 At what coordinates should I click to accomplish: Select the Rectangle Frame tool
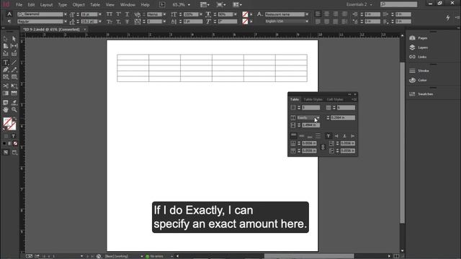click(6, 77)
